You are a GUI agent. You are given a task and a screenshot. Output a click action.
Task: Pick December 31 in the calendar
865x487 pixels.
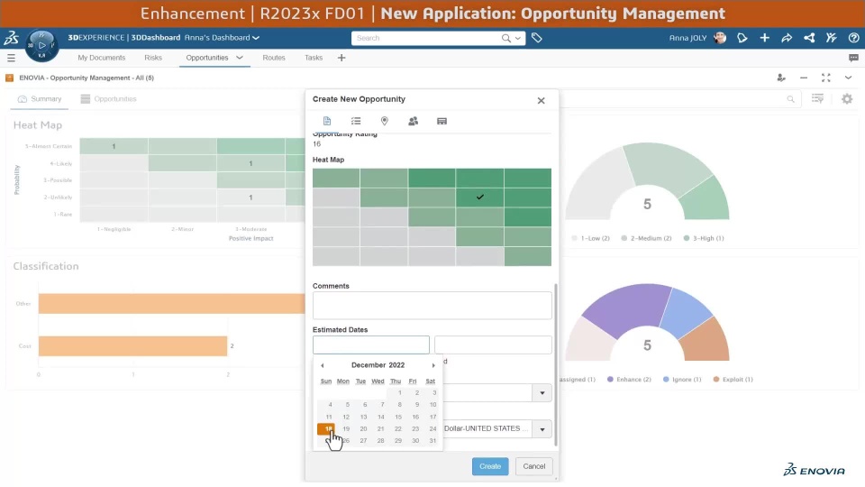click(x=432, y=441)
